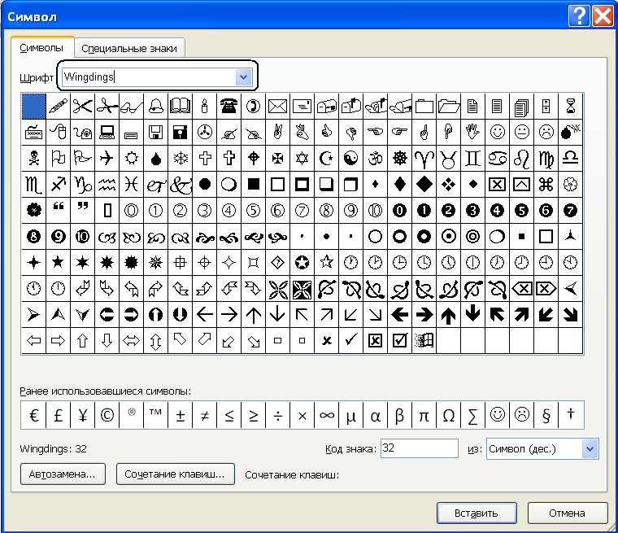Click the yin-yang symbol
The width and height of the screenshot is (618, 533).
point(350,158)
